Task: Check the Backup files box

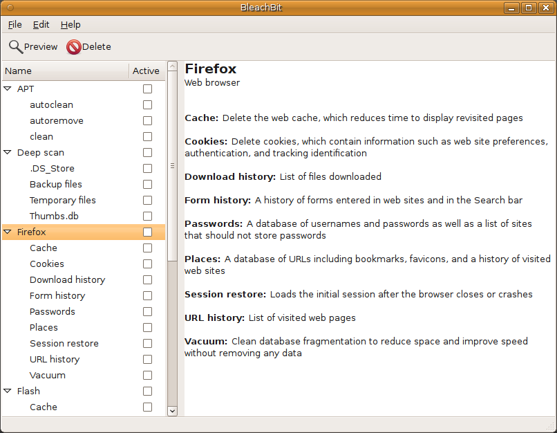Action: tap(147, 184)
